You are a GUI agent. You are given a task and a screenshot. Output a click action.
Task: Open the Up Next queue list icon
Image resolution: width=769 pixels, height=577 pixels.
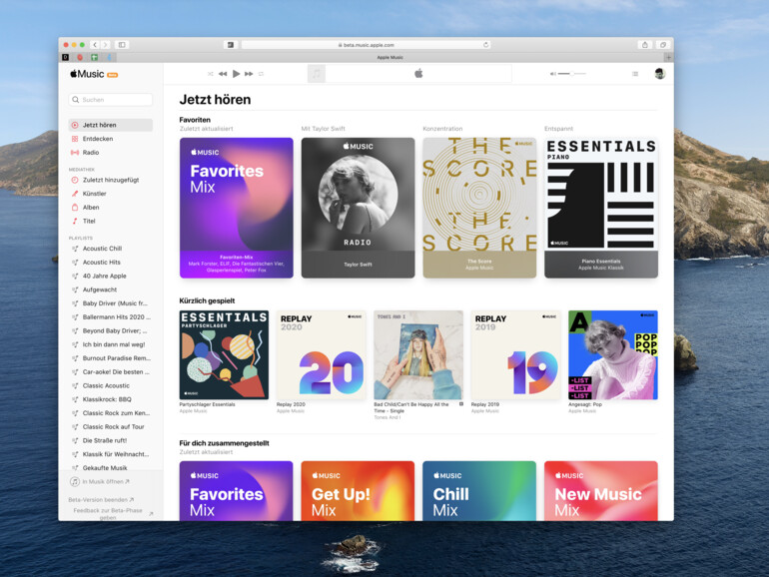click(x=635, y=74)
